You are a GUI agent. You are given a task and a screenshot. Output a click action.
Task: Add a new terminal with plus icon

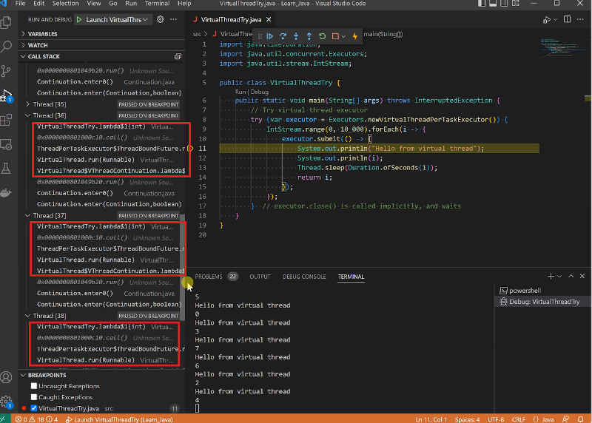pyautogui.click(x=551, y=277)
